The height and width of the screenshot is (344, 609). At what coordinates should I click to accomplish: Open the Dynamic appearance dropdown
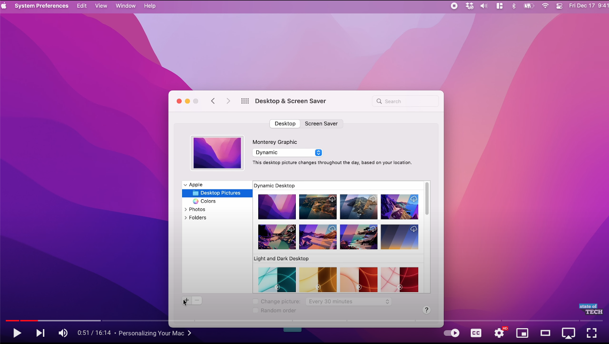287,153
